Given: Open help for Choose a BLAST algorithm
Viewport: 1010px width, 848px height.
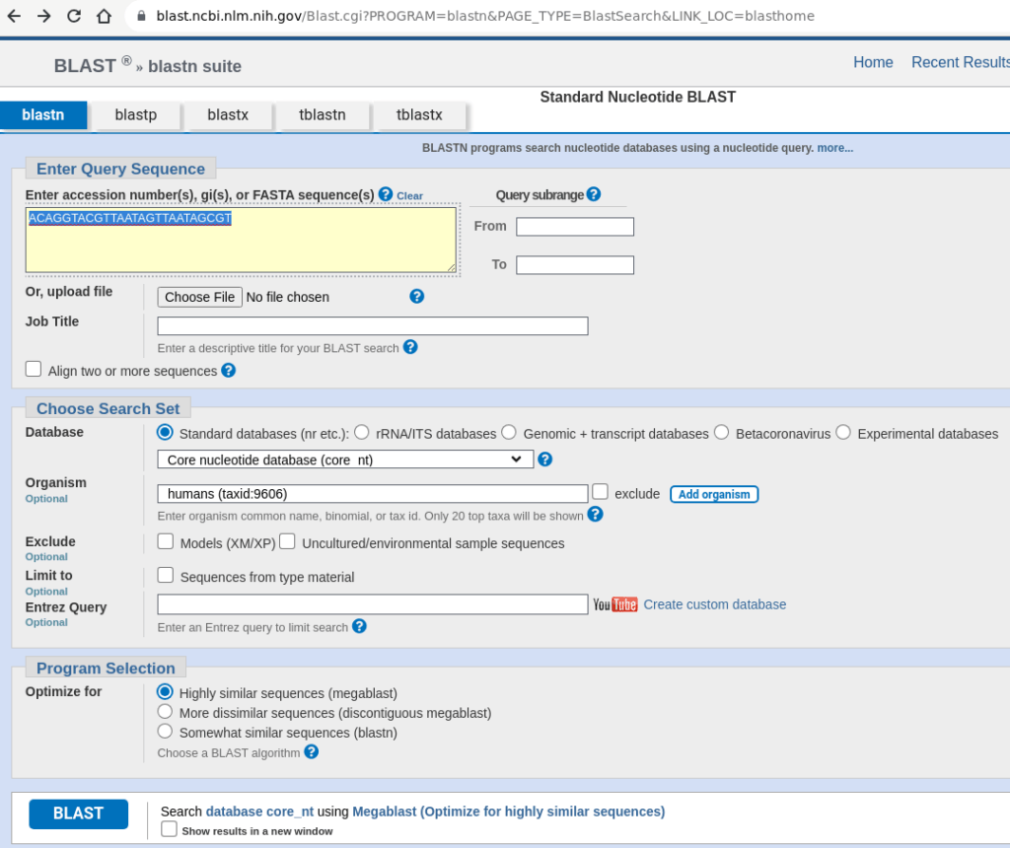Looking at the screenshot, I should [311, 752].
